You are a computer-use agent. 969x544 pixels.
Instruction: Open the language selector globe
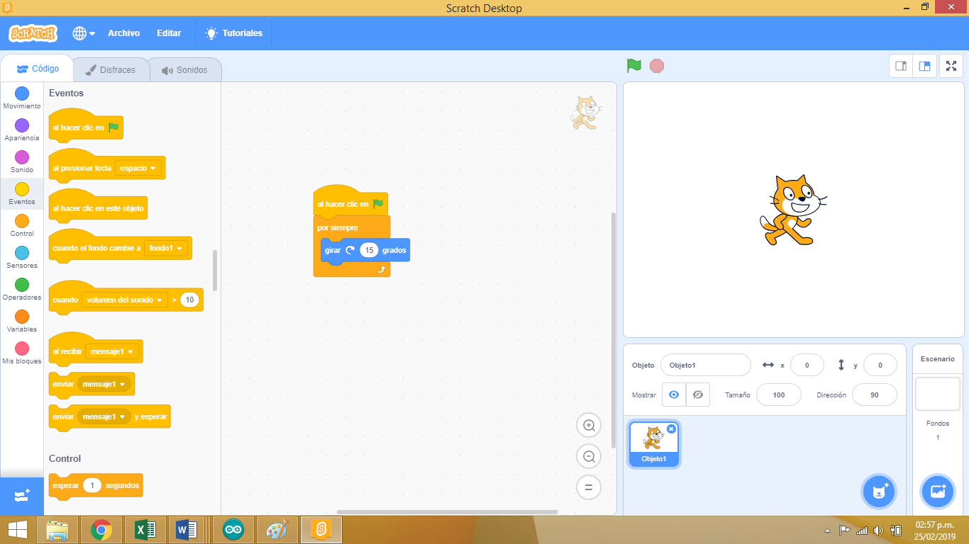tap(80, 33)
